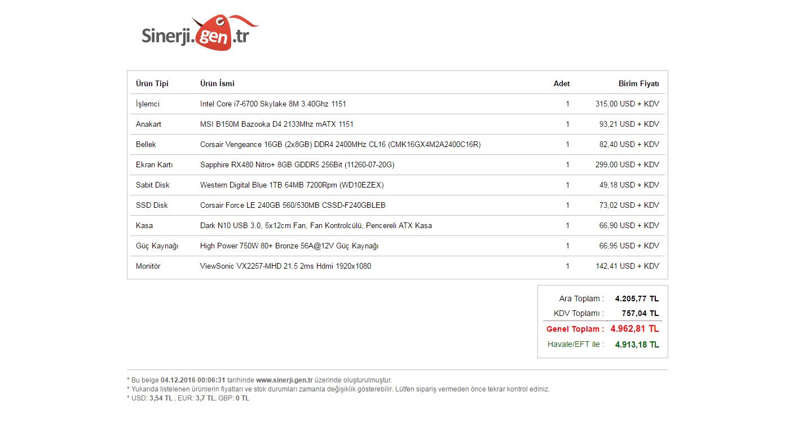Click the red 'Genel Toplam :' label
The width and height of the screenshot is (803, 423).
(x=575, y=329)
